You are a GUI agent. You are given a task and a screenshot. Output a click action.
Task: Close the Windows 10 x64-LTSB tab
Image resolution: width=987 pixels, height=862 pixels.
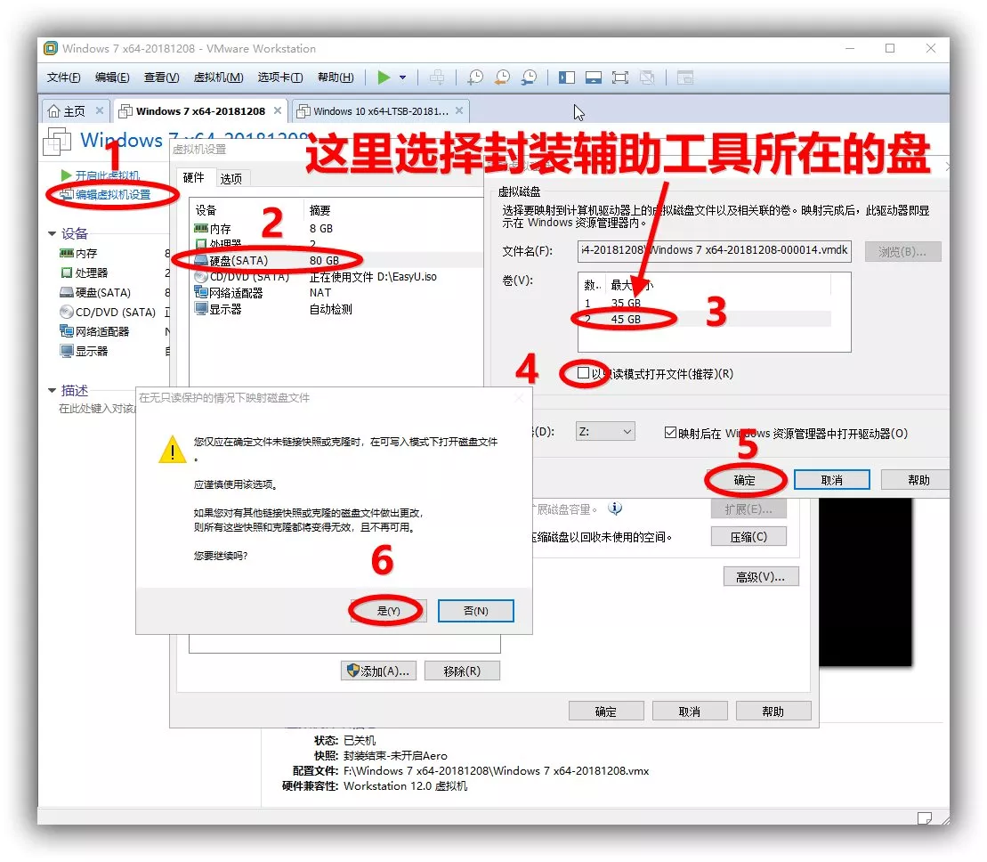459,110
